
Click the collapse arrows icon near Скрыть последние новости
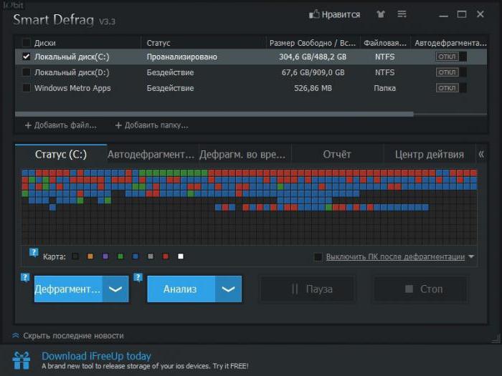[16, 335]
